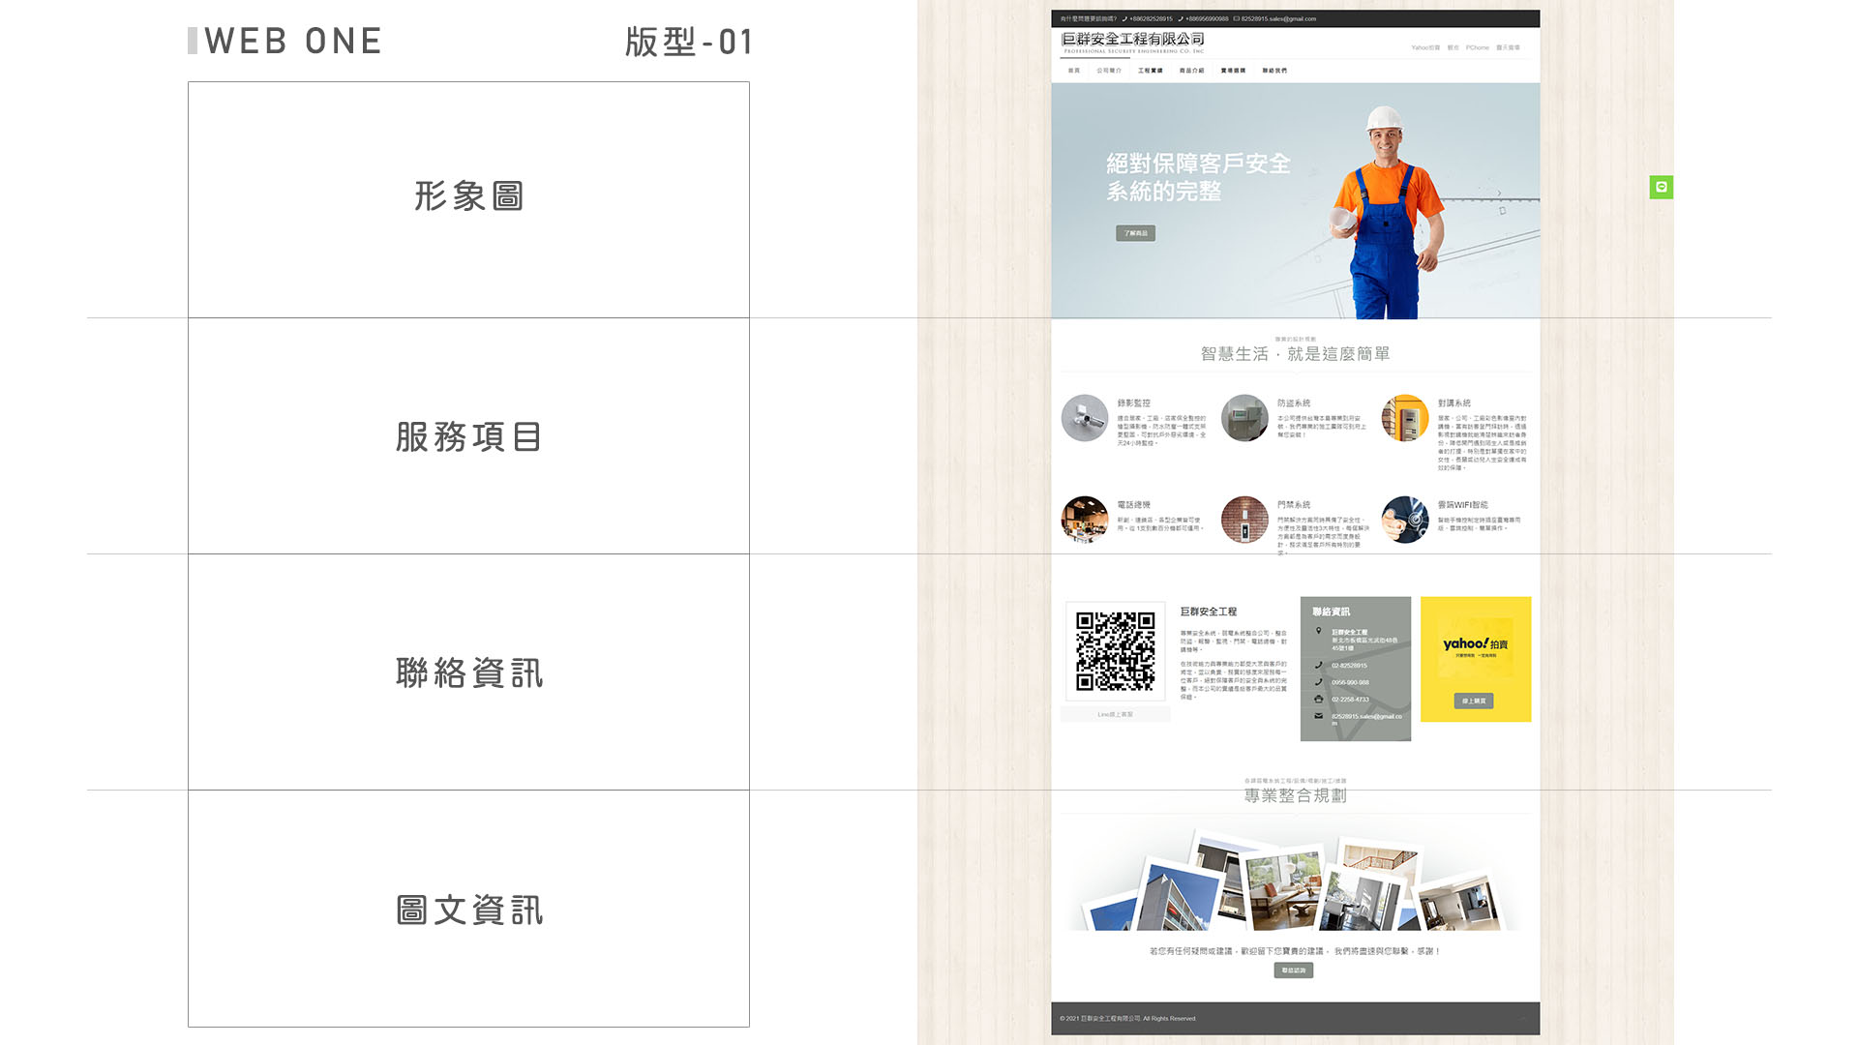1858x1045 pixels.
Task: Click the fax machine icon beside 02-2258-4733
Action: 1318,699
